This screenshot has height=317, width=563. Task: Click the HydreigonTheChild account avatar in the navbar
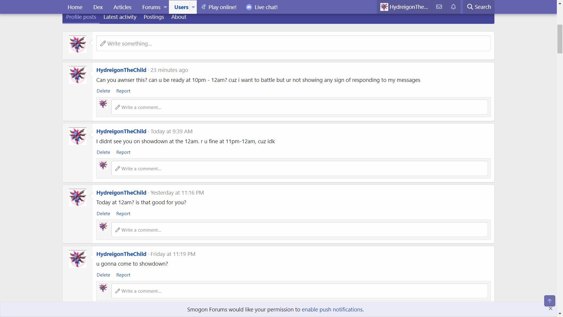coord(384,7)
